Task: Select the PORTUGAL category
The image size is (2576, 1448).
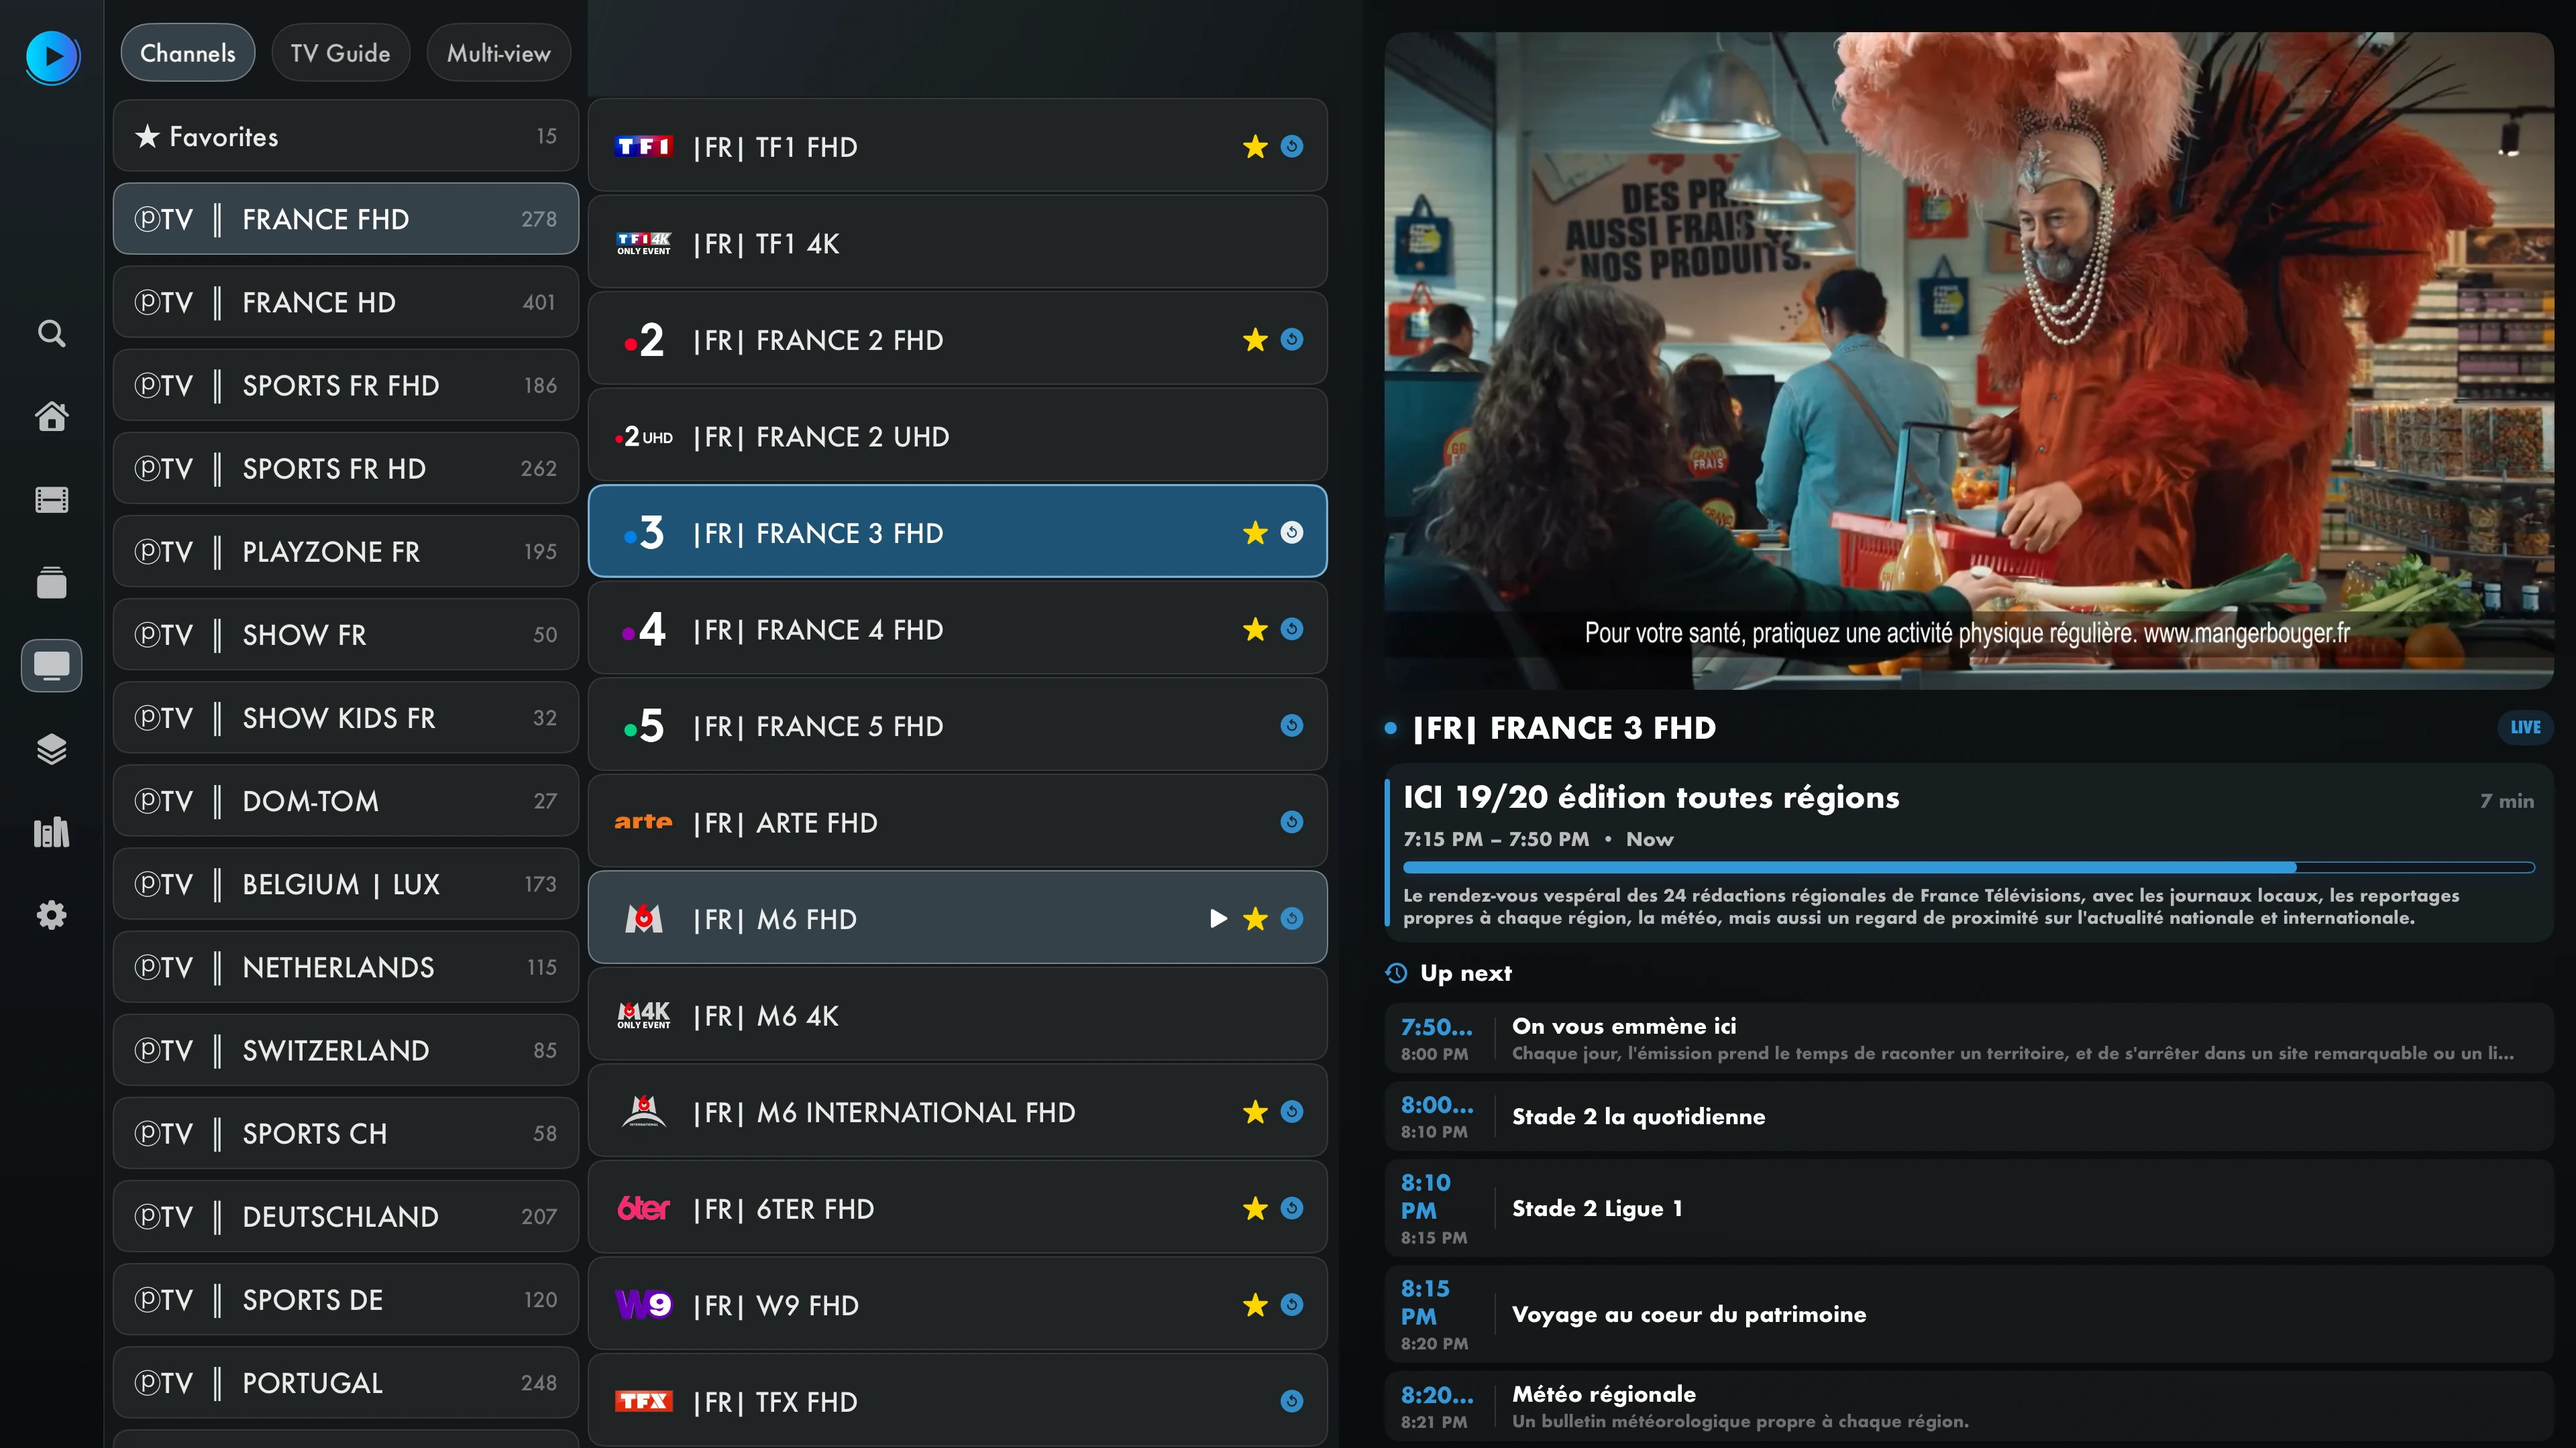Action: (346, 1383)
